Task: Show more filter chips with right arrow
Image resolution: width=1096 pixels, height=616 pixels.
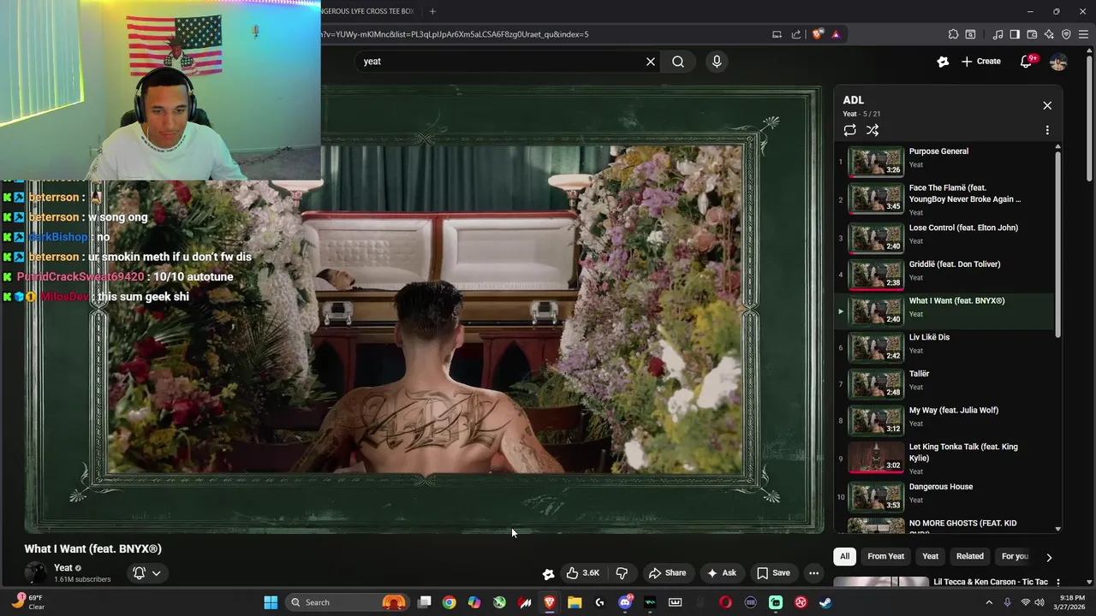Action: tap(1049, 557)
